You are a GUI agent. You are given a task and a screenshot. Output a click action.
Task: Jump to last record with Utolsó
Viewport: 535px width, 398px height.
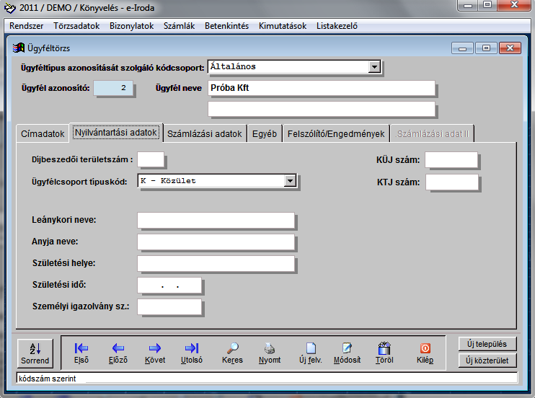(192, 348)
